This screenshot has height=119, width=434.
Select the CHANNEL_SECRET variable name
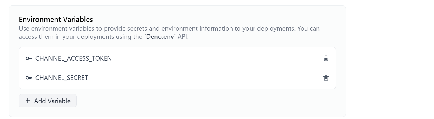[62, 78]
